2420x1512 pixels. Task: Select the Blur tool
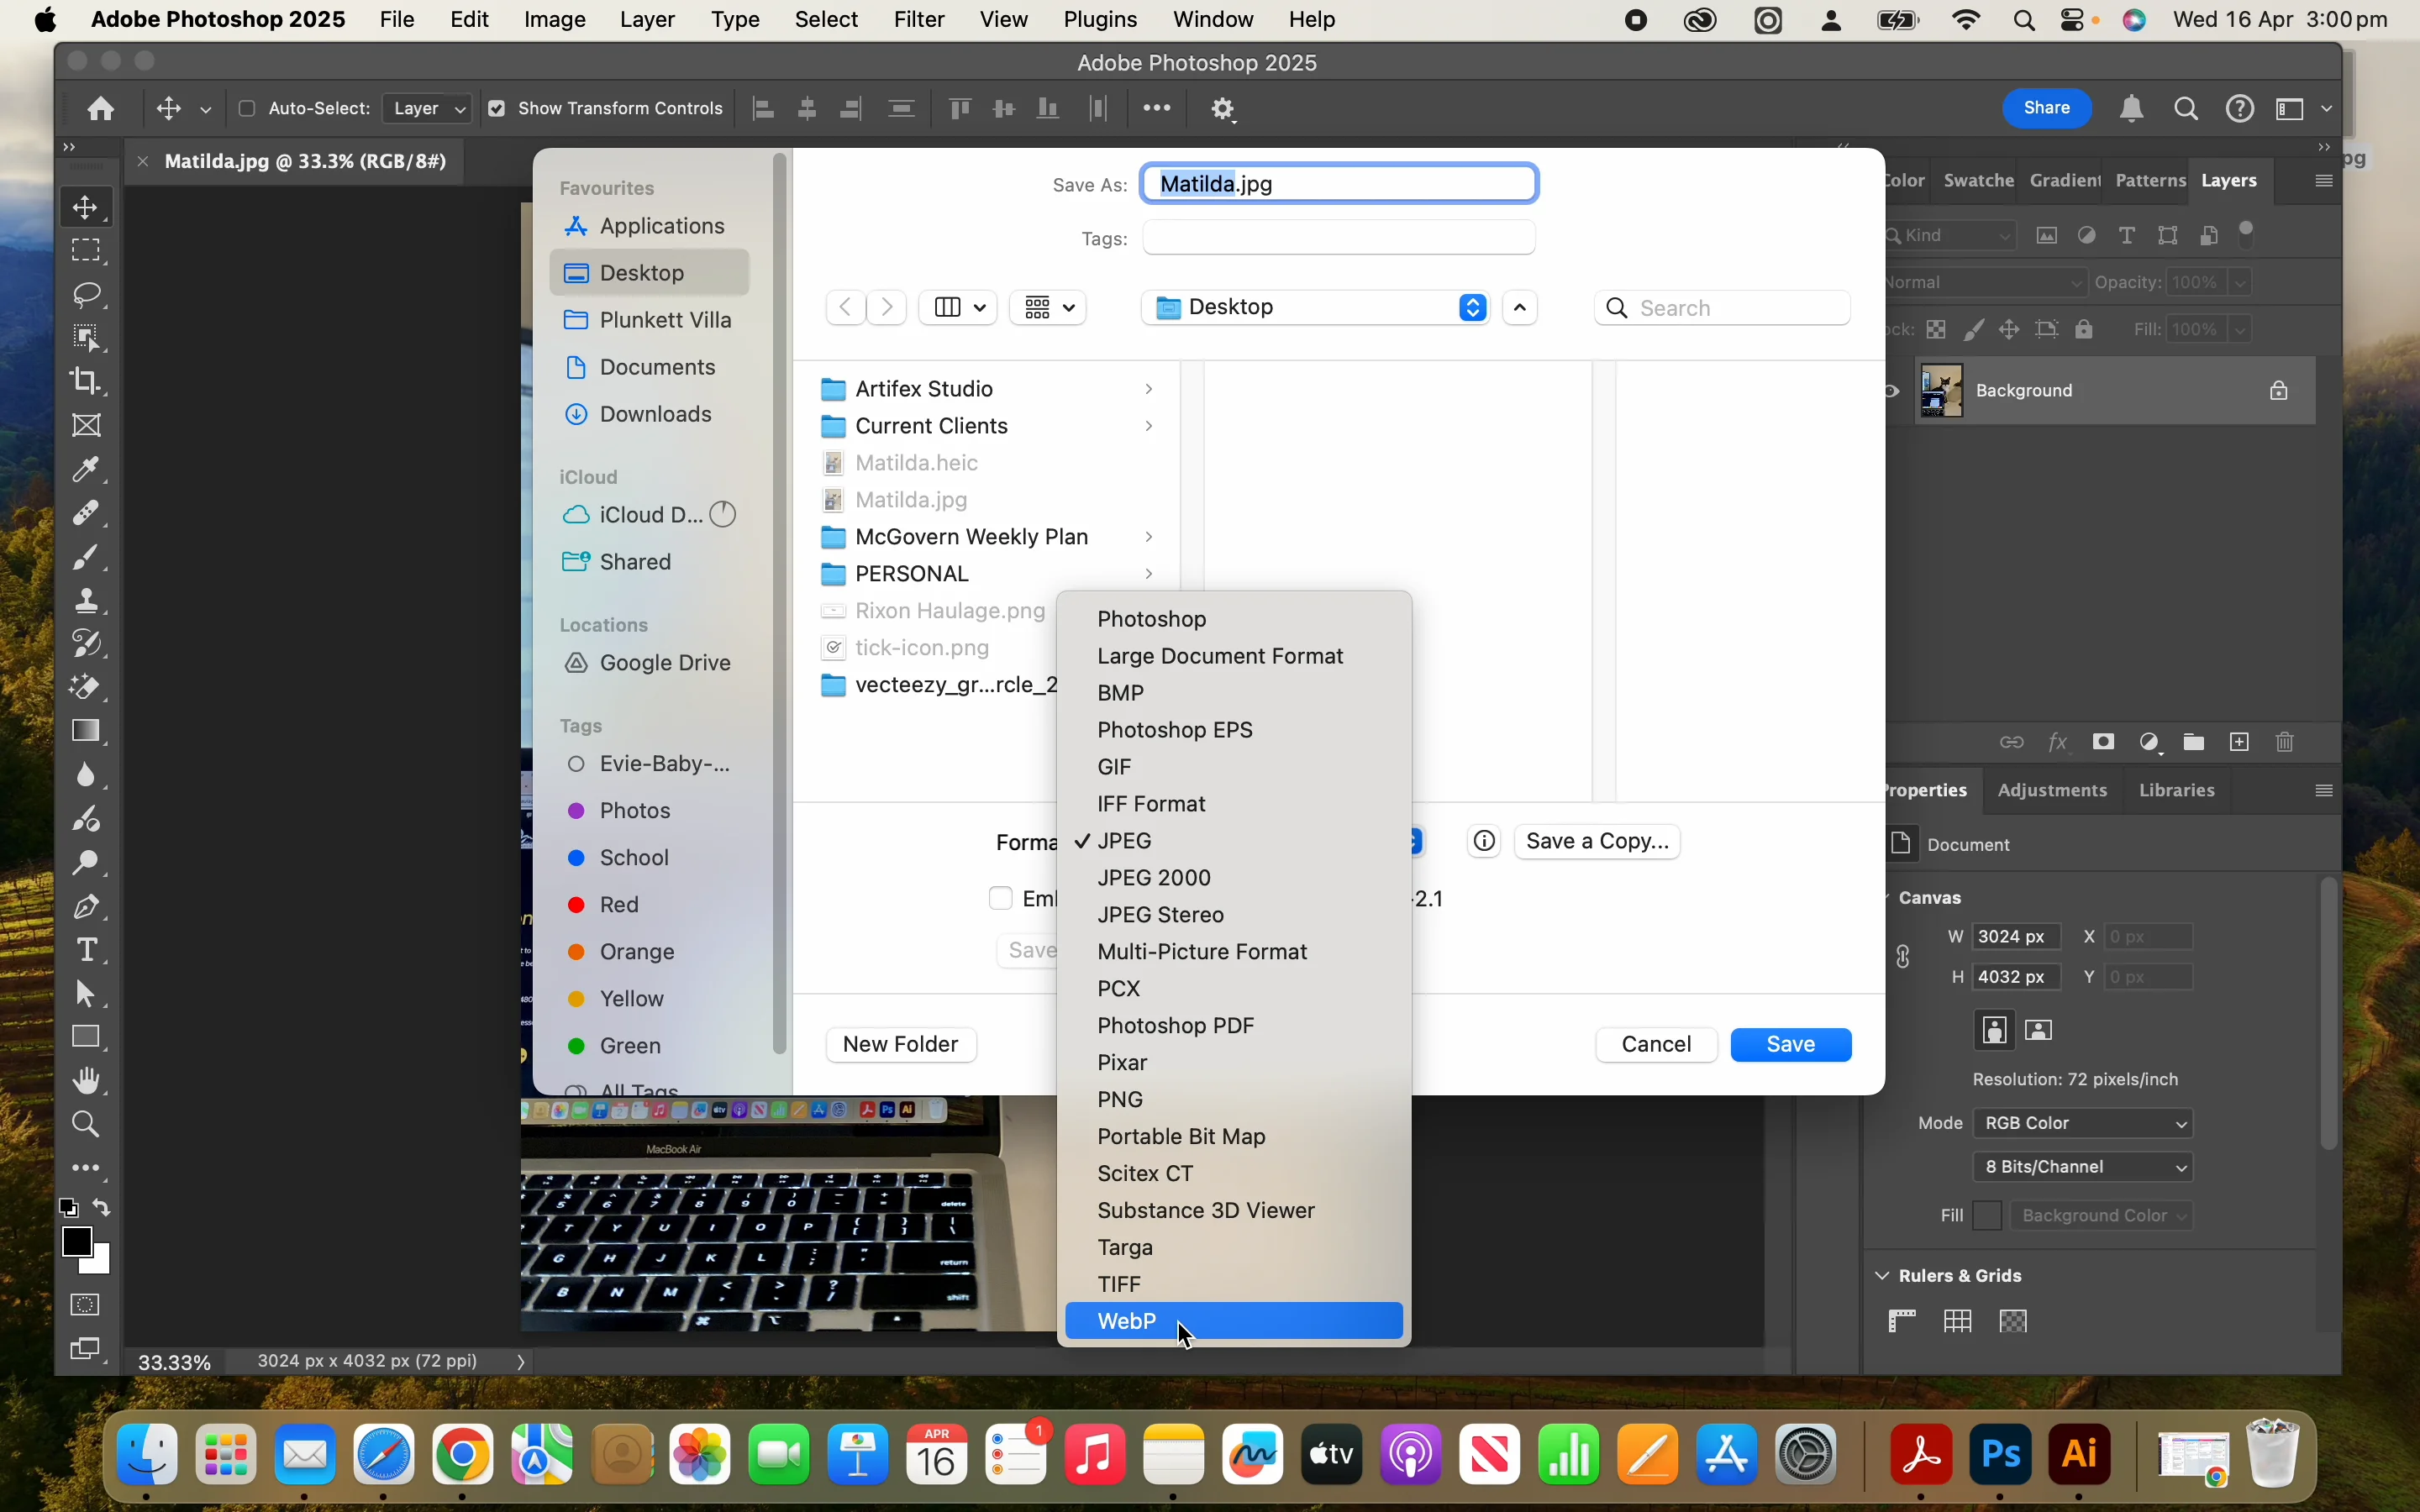86,775
